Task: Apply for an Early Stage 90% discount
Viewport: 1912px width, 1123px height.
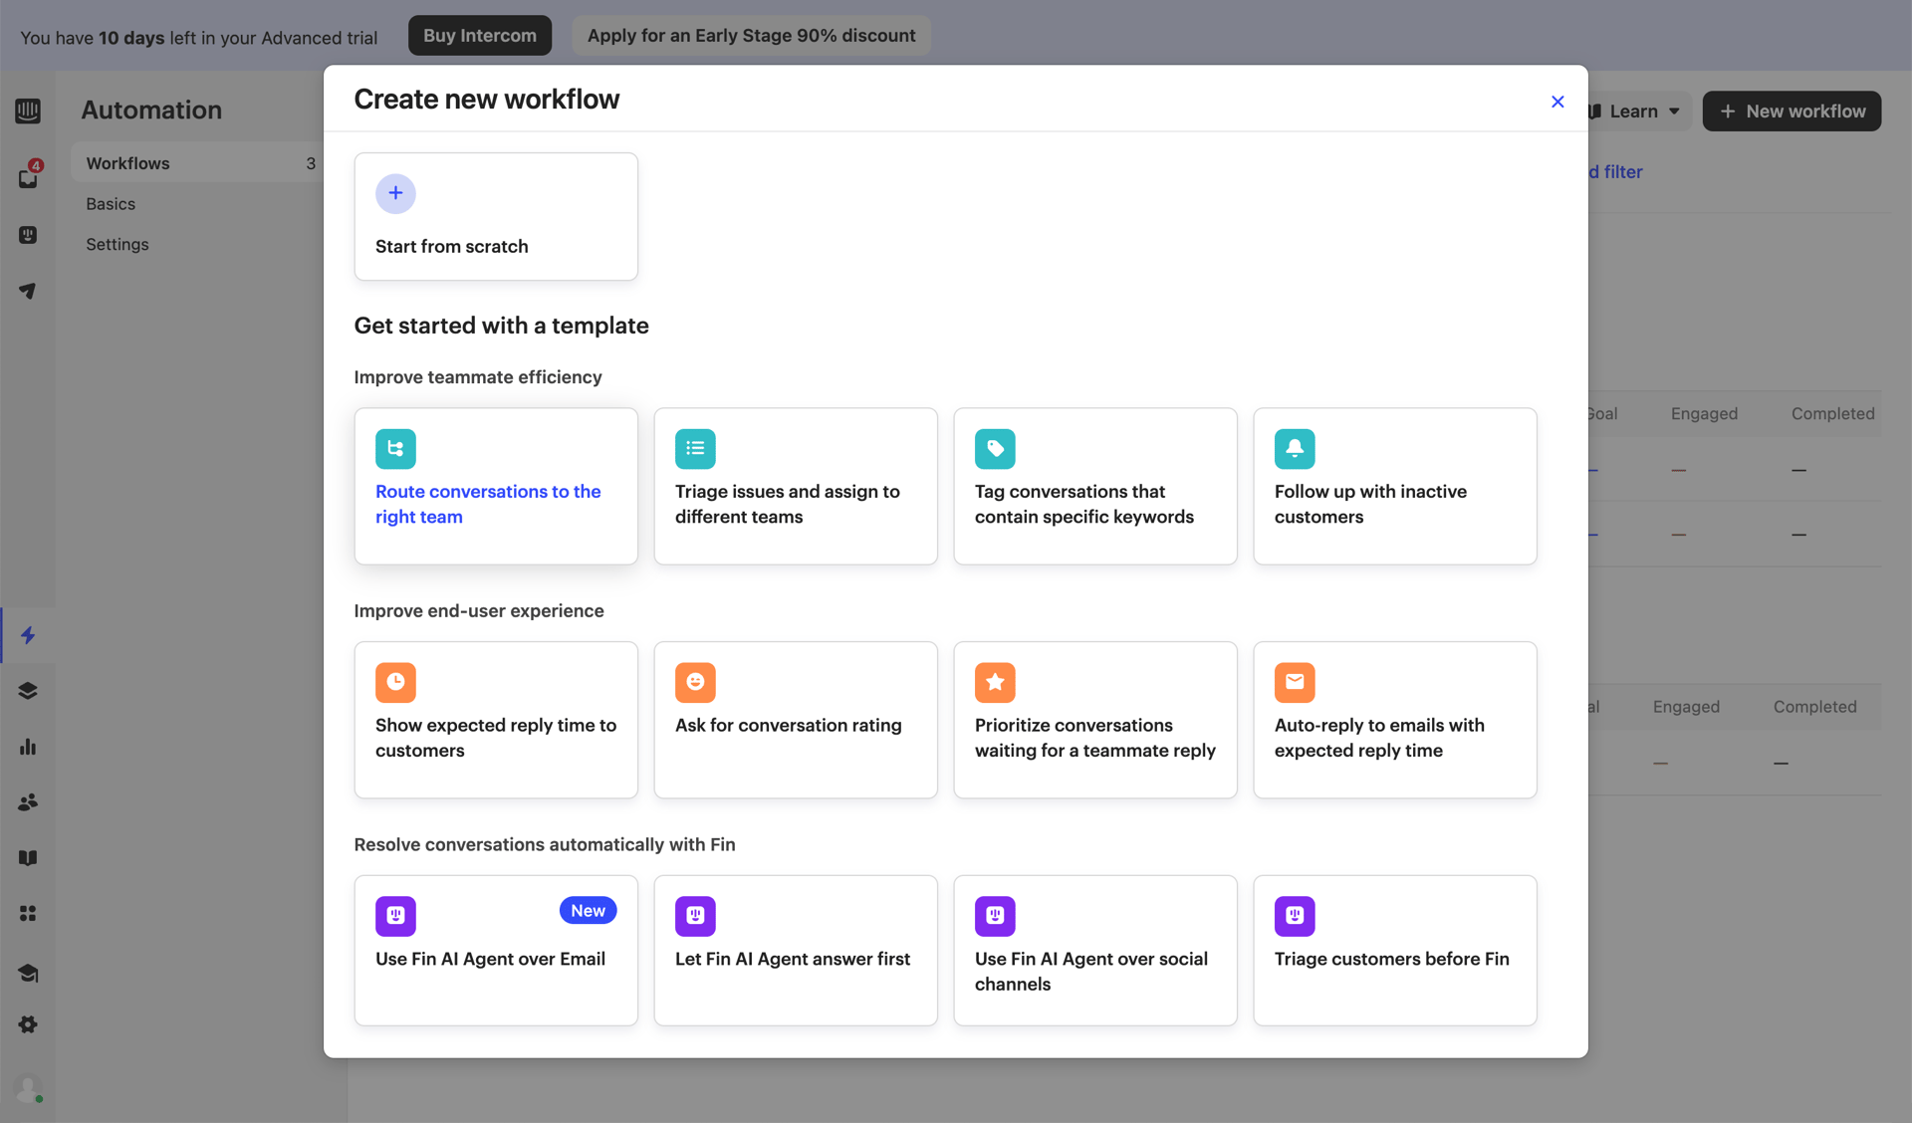Action: (x=751, y=35)
